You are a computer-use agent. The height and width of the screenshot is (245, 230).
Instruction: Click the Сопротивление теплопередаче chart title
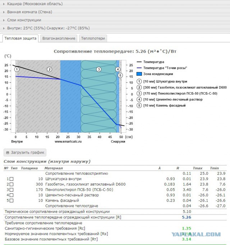(x=115, y=51)
